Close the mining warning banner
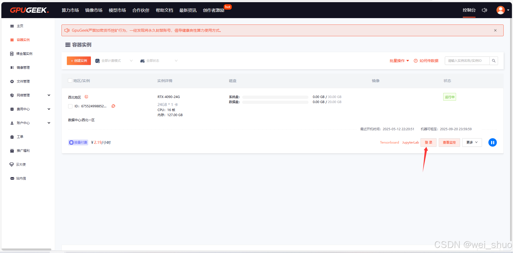Viewport: 513px width, 253px height. [x=495, y=30]
